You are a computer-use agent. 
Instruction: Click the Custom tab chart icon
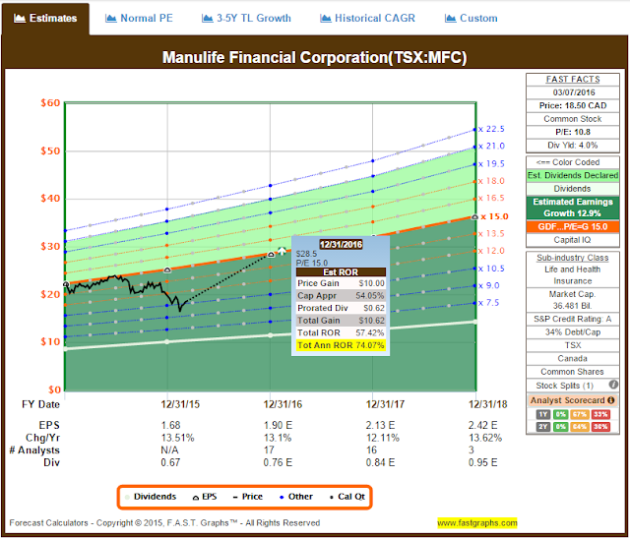(451, 19)
